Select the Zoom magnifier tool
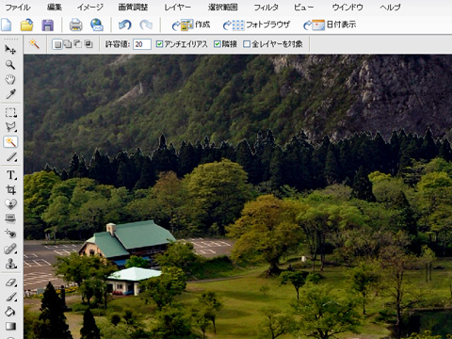Image resolution: width=452 pixels, height=339 pixels. tap(10, 65)
